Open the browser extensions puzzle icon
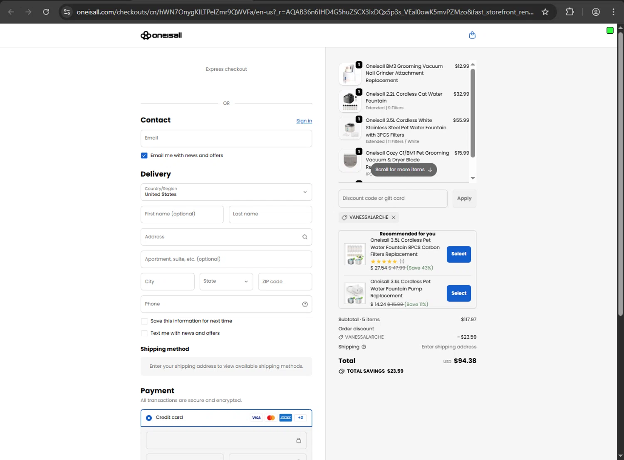The width and height of the screenshot is (624, 460). [x=570, y=12]
